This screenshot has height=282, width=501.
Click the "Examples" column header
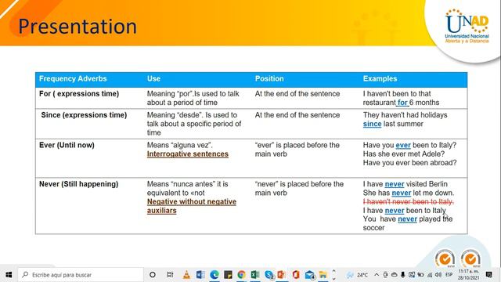click(380, 78)
